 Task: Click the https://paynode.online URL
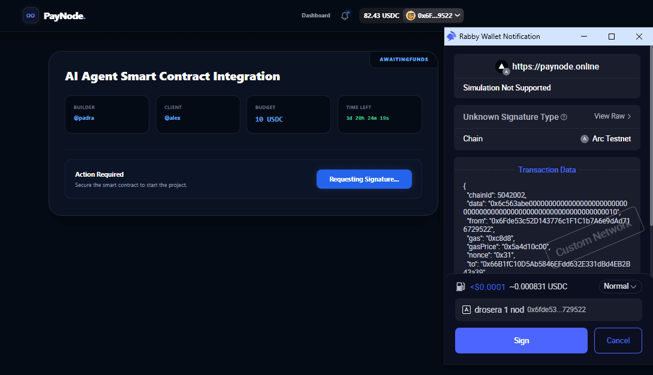(x=555, y=66)
